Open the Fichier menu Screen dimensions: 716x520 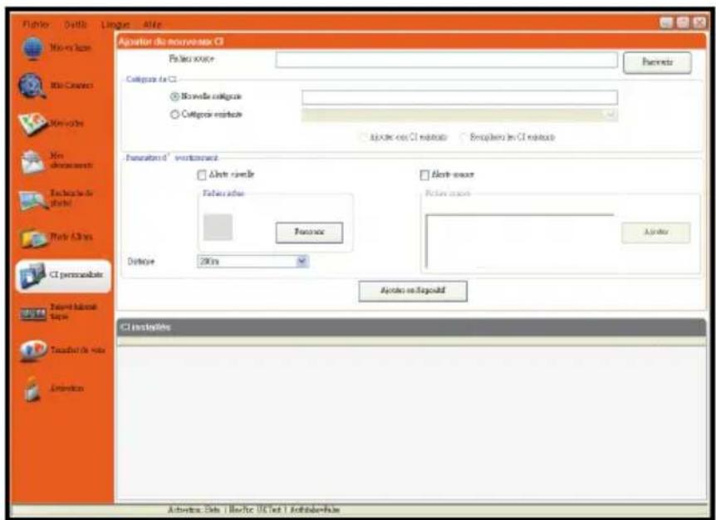(x=36, y=24)
